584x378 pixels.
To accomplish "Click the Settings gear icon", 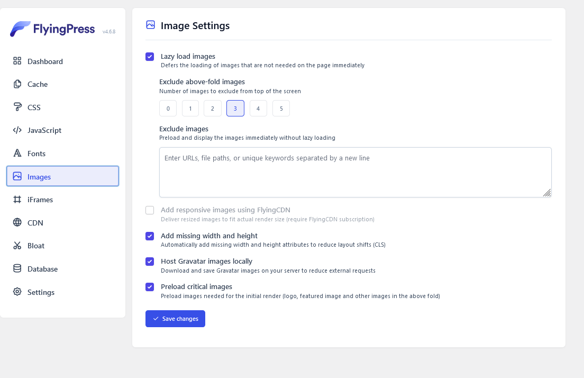I will 17,292.
